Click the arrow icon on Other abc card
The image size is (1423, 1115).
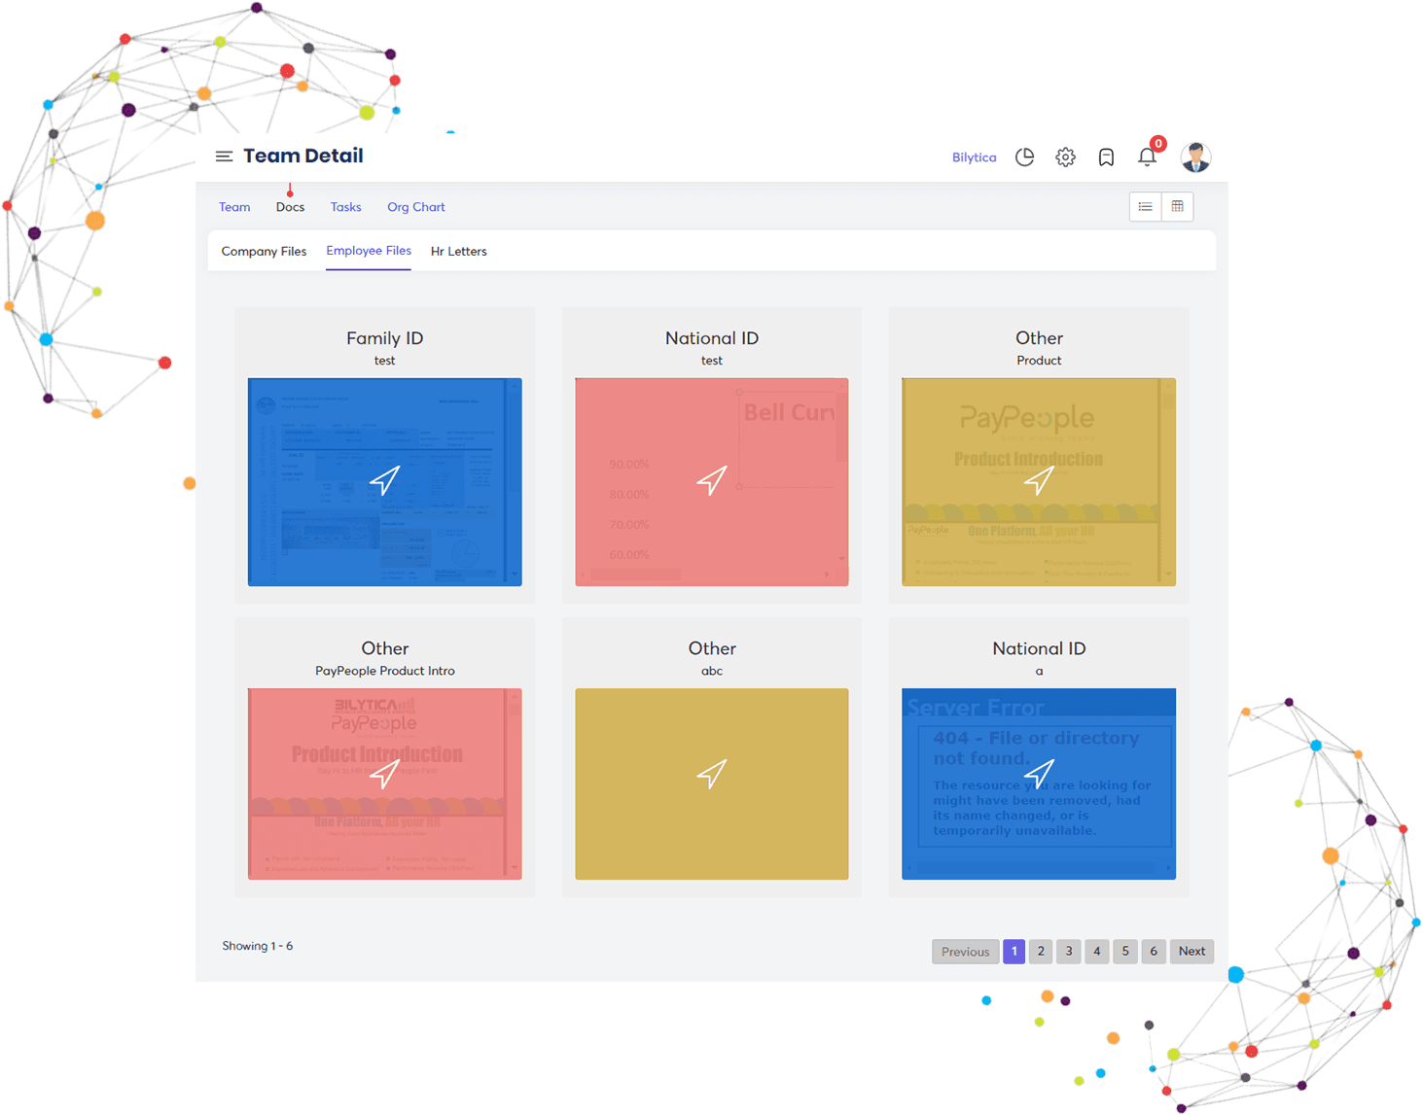(712, 774)
